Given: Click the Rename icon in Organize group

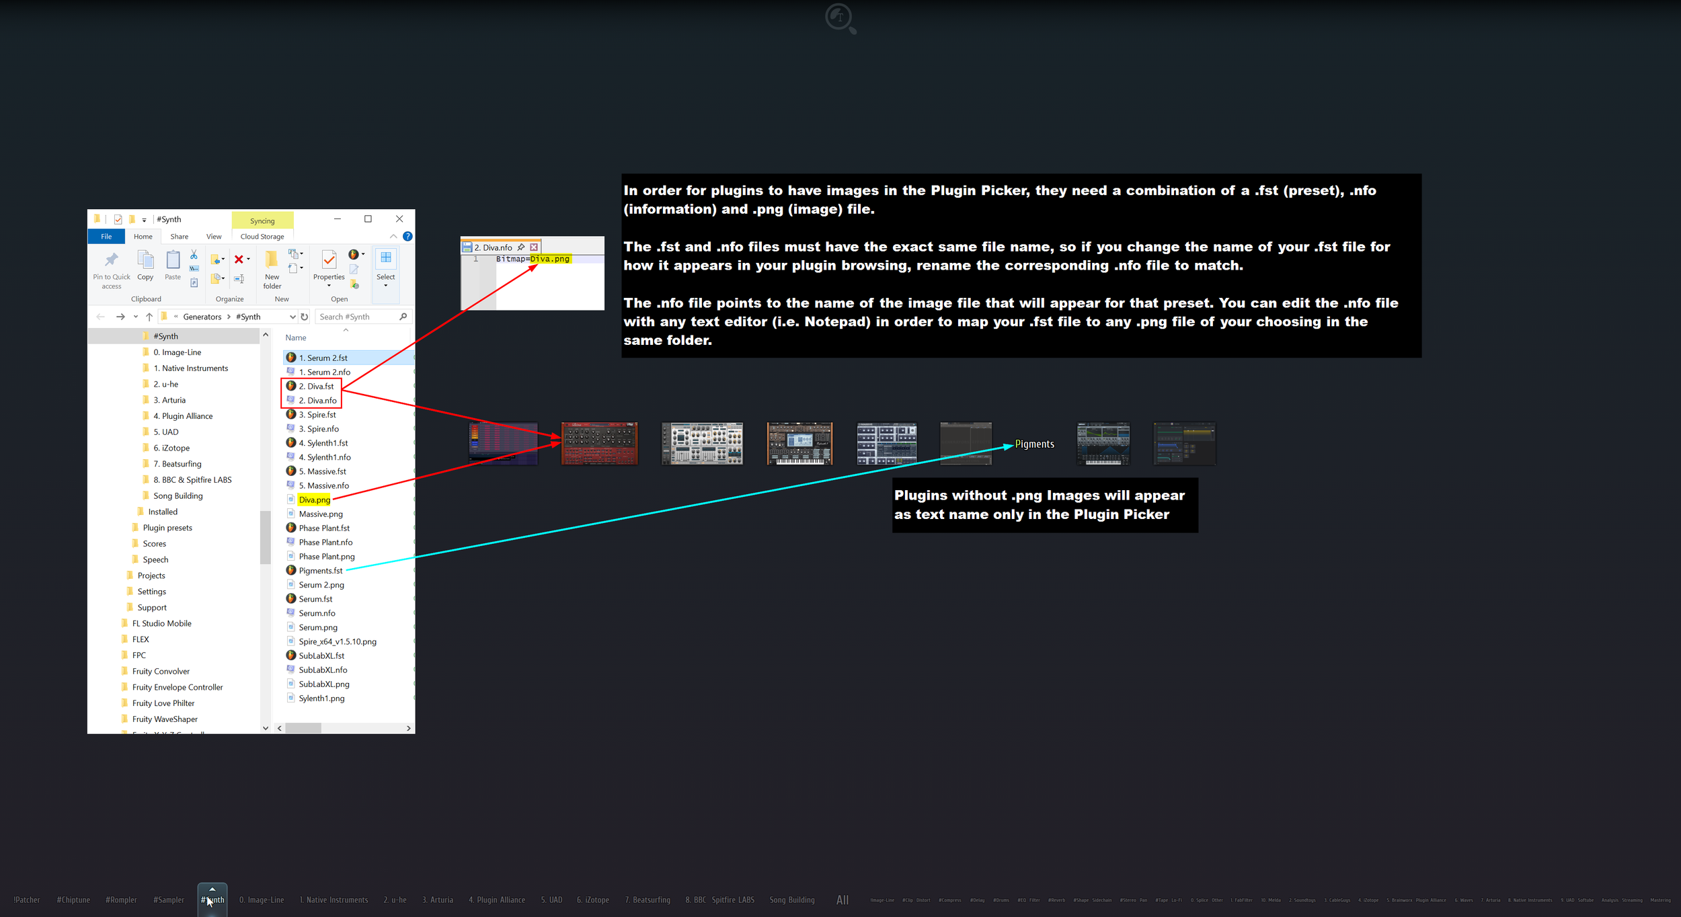Looking at the screenshot, I should pos(239,278).
